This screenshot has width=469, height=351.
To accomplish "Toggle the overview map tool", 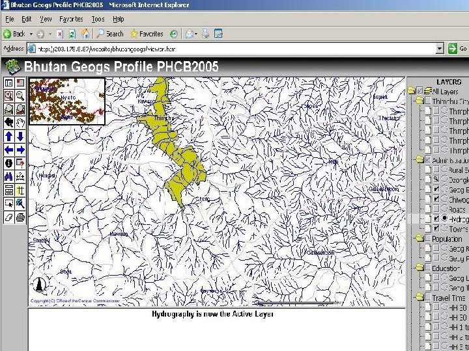I will [20, 83].
